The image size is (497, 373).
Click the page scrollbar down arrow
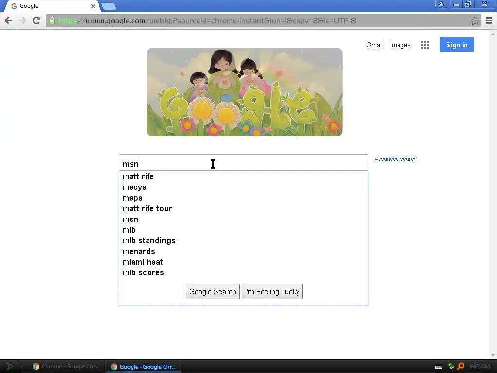(x=493, y=355)
